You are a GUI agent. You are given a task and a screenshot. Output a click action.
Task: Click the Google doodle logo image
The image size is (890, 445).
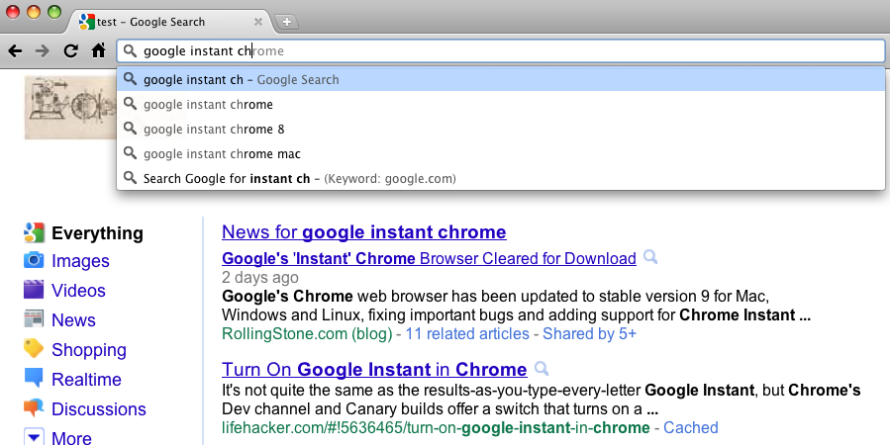tap(70, 107)
